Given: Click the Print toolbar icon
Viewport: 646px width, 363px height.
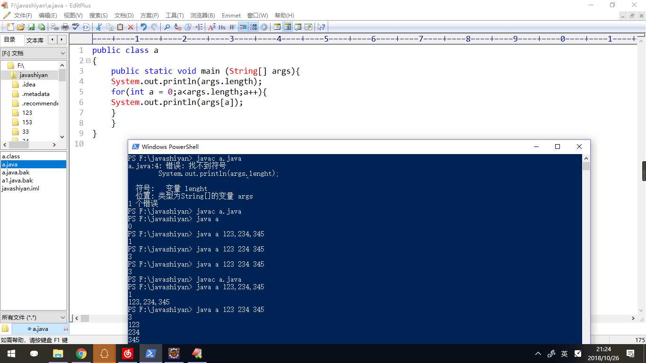Looking at the screenshot, I should (x=65, y=27).
